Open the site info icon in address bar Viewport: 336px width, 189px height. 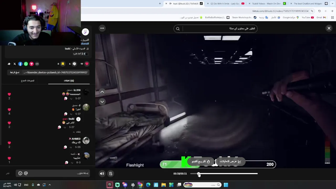tap(312, 11)
